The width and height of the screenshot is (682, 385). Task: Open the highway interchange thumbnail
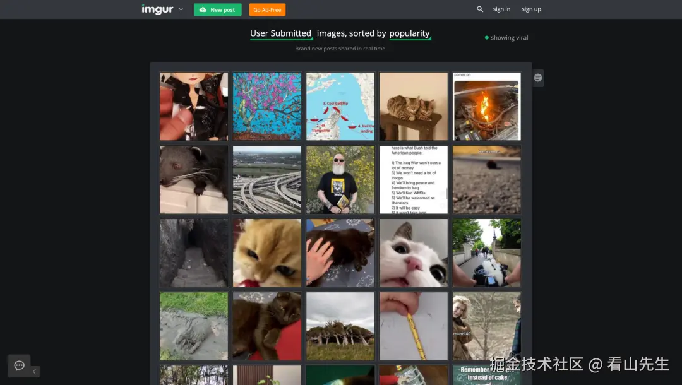[x=266, y=179]
